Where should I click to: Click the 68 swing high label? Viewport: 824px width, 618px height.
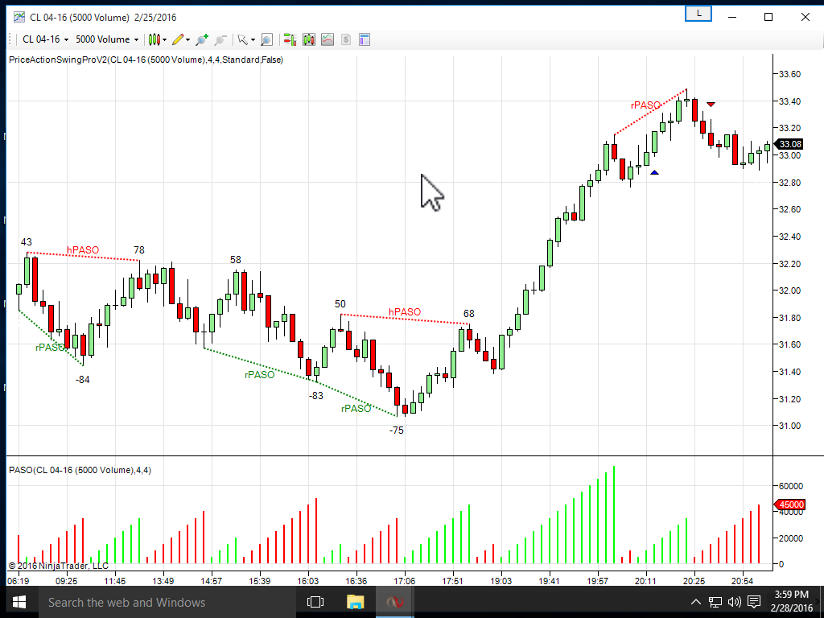click(469, 314)
